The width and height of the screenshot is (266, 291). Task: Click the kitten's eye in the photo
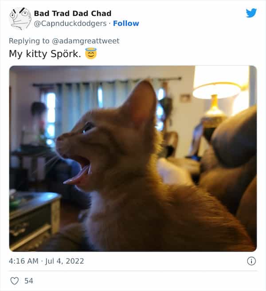click(x=88, y=128)
